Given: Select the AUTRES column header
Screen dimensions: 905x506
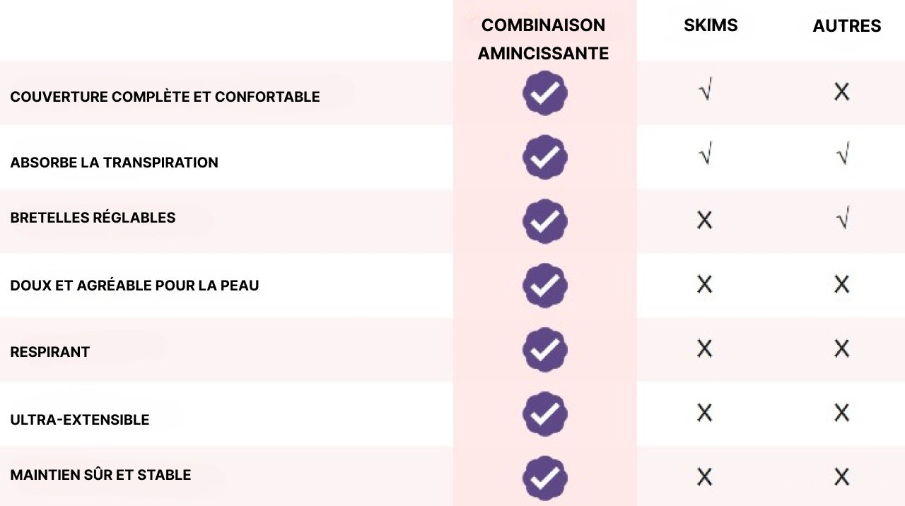Looking at the screenshot, I should (x=847, y=26).
